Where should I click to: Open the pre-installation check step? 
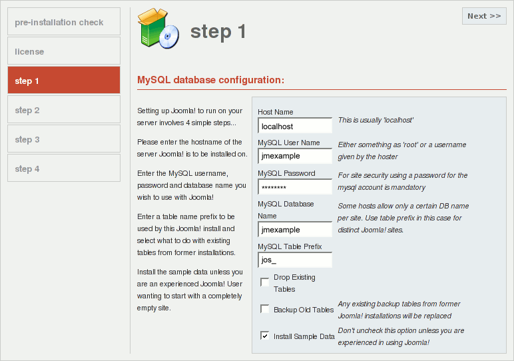(64, 21)
